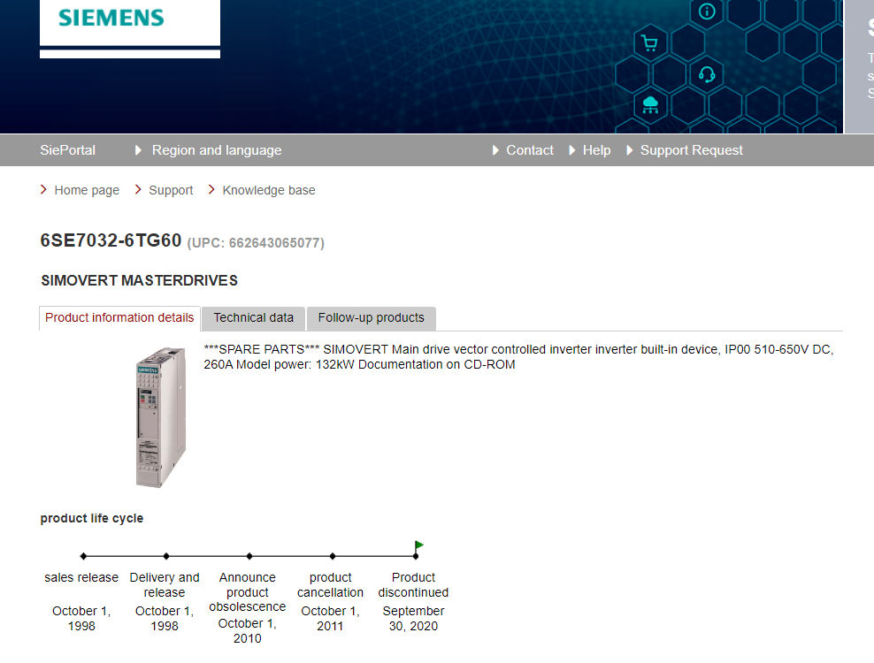Expand the Help menu
The height and width of the screenshot is (663, 874).
coord(596,150)
